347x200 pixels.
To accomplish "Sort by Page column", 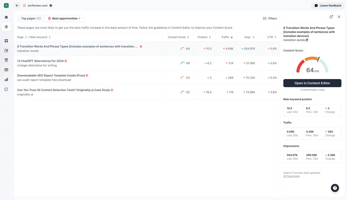I will click(22, 37).
